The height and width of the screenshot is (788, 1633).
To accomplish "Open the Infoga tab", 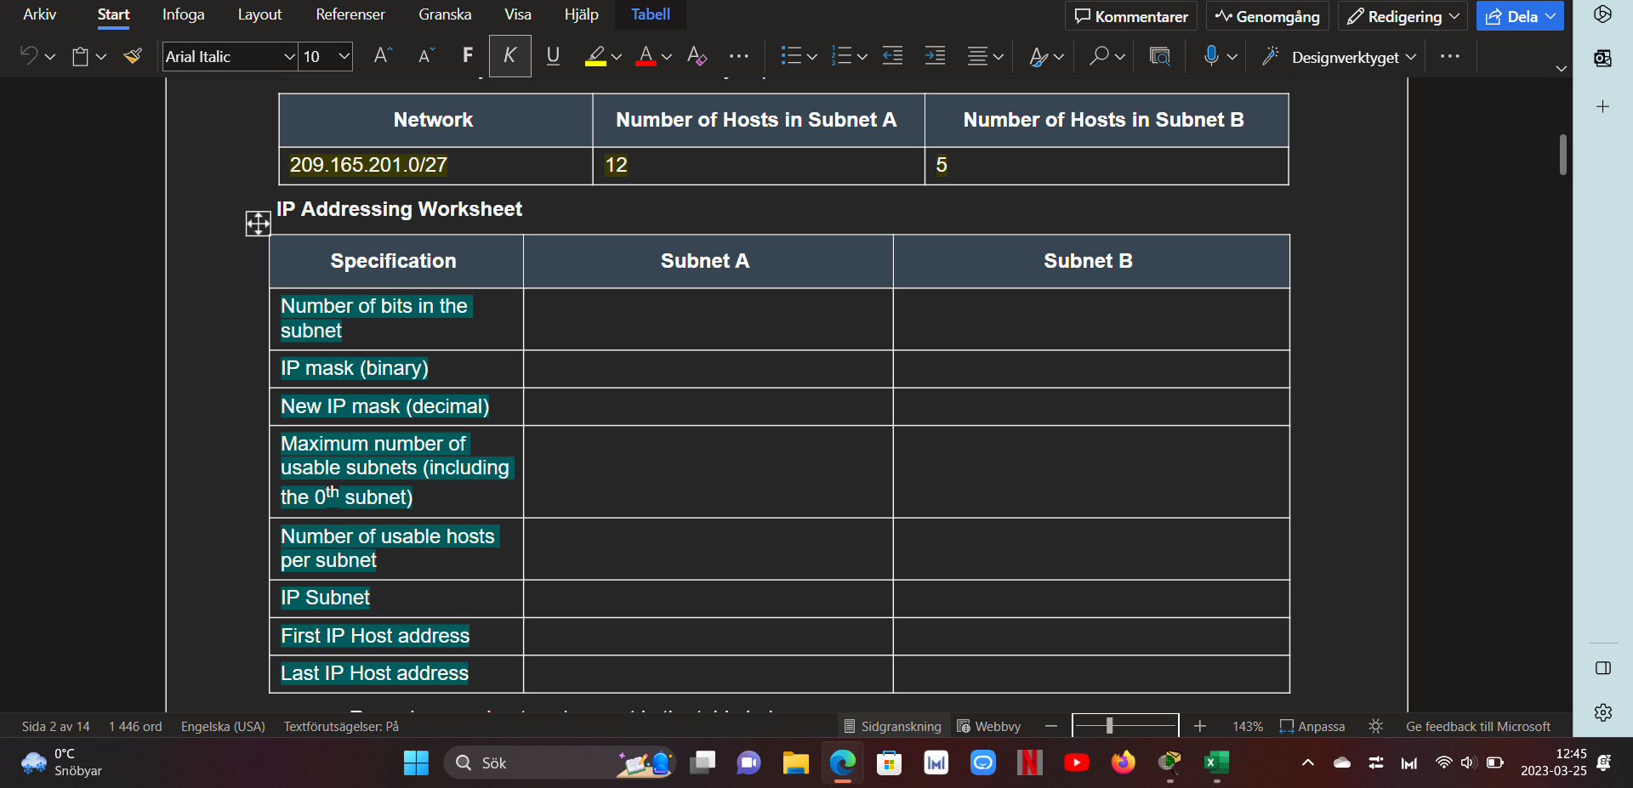I will coord(183,14).
